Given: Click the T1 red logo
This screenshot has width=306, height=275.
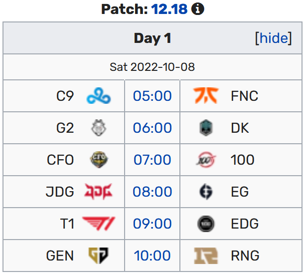Looking at the screenshot, I should pos(98,224).
